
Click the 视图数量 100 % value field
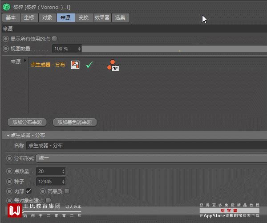point(65,49)
